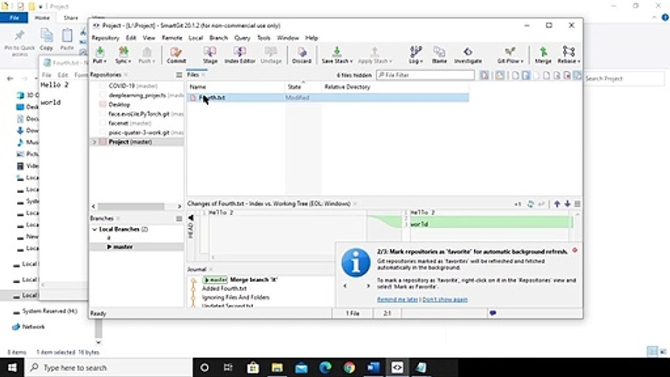Go to previous change with up arrow
This screenshot has width=670, height=377.
point(557,204)
